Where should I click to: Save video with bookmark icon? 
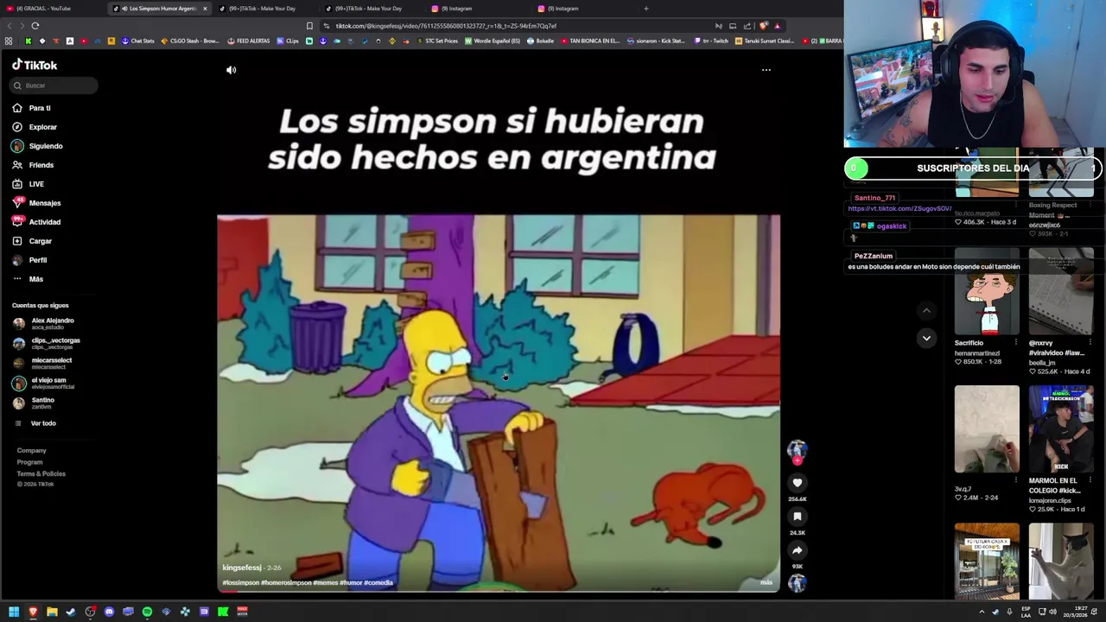[x=798, y=517]
